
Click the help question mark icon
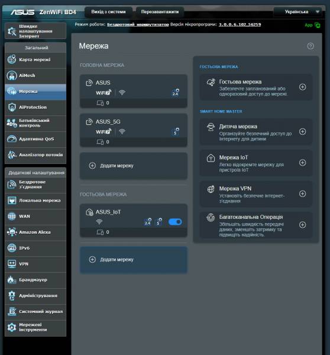coord(310,46)
